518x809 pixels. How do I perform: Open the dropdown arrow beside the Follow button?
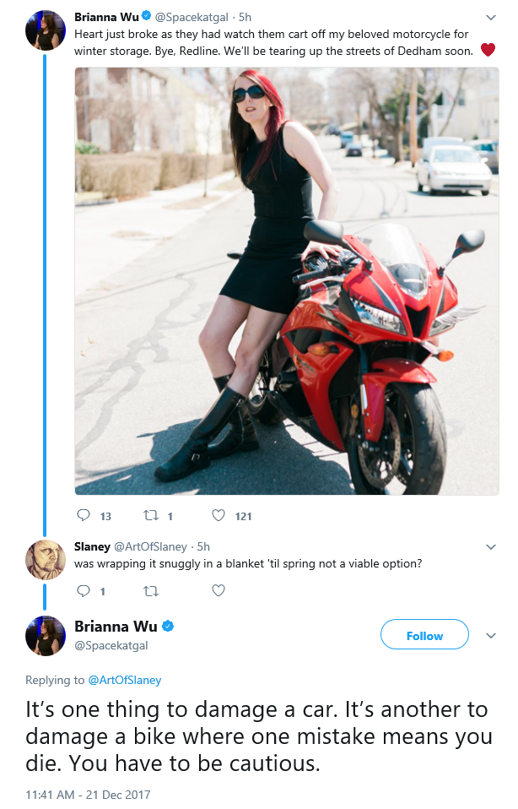tap(491, 636)
